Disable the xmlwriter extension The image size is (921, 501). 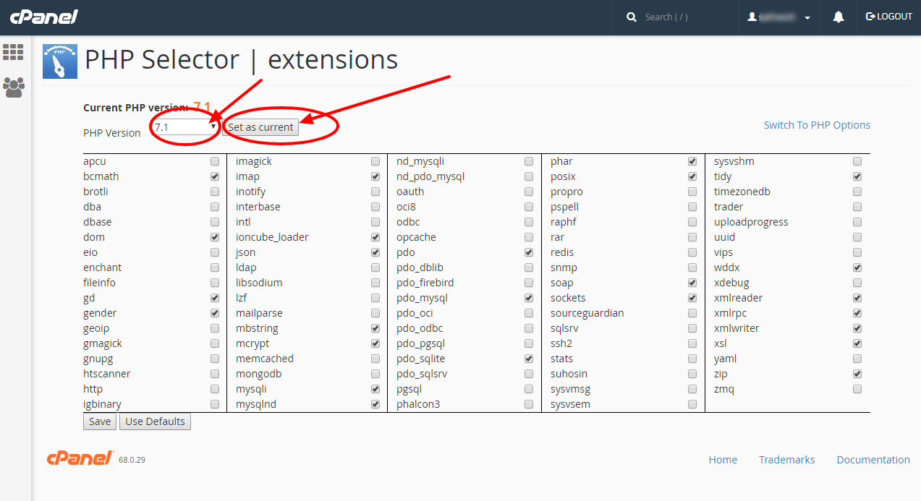click(x=857, y=328)
